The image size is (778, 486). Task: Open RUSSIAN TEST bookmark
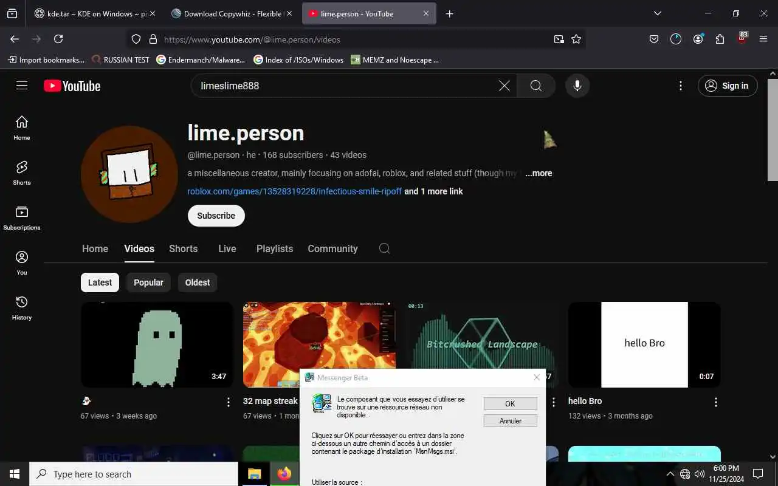tap(120, 60)
